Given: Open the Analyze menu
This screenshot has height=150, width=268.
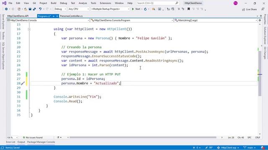Looking at the screenshot, I should pyautogui.click(x=83, y=3).
